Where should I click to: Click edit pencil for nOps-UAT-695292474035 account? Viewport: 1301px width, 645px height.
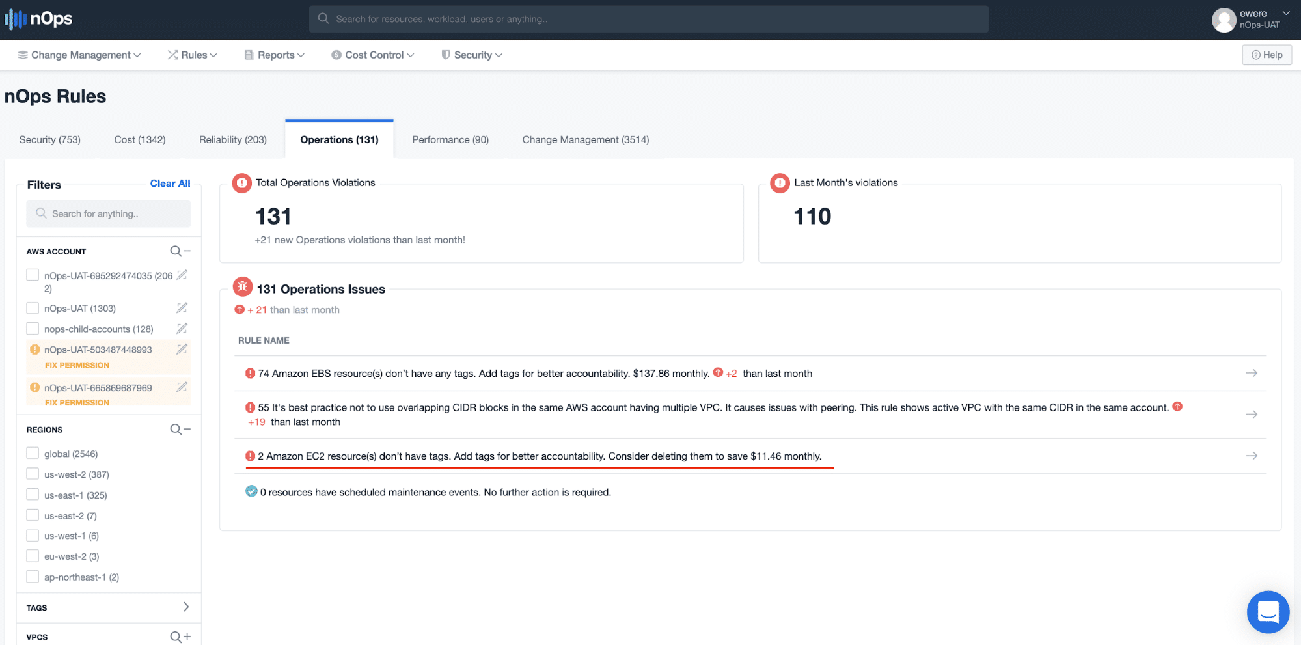[182, 275]
